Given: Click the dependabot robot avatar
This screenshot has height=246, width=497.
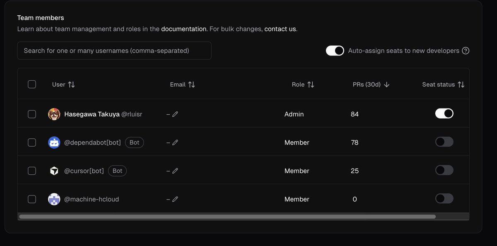Looking at the screenshot, I should pos(54,142).
